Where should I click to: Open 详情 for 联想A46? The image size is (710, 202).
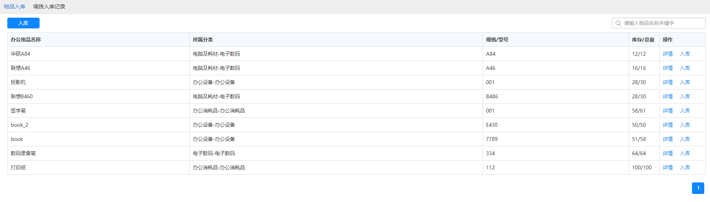(668, 68)
